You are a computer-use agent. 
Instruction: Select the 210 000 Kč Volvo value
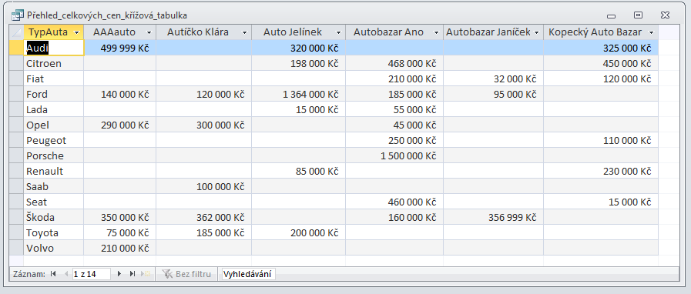tap(120, 248)
